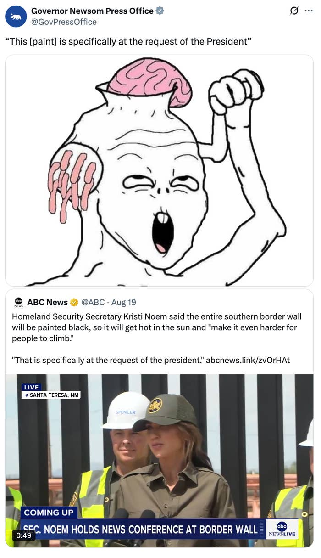Open the Grok icon at top right

(x=294, y=11)
